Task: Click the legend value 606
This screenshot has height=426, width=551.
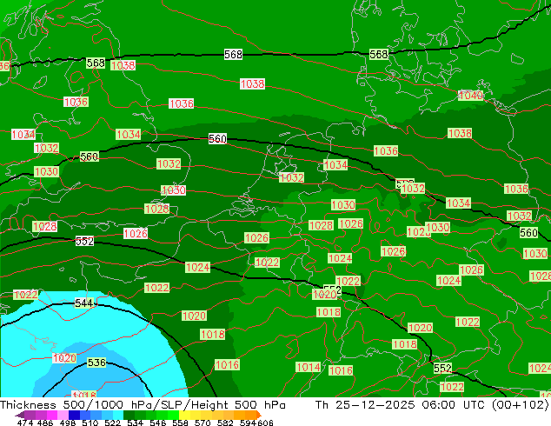Action: [265, 423]
